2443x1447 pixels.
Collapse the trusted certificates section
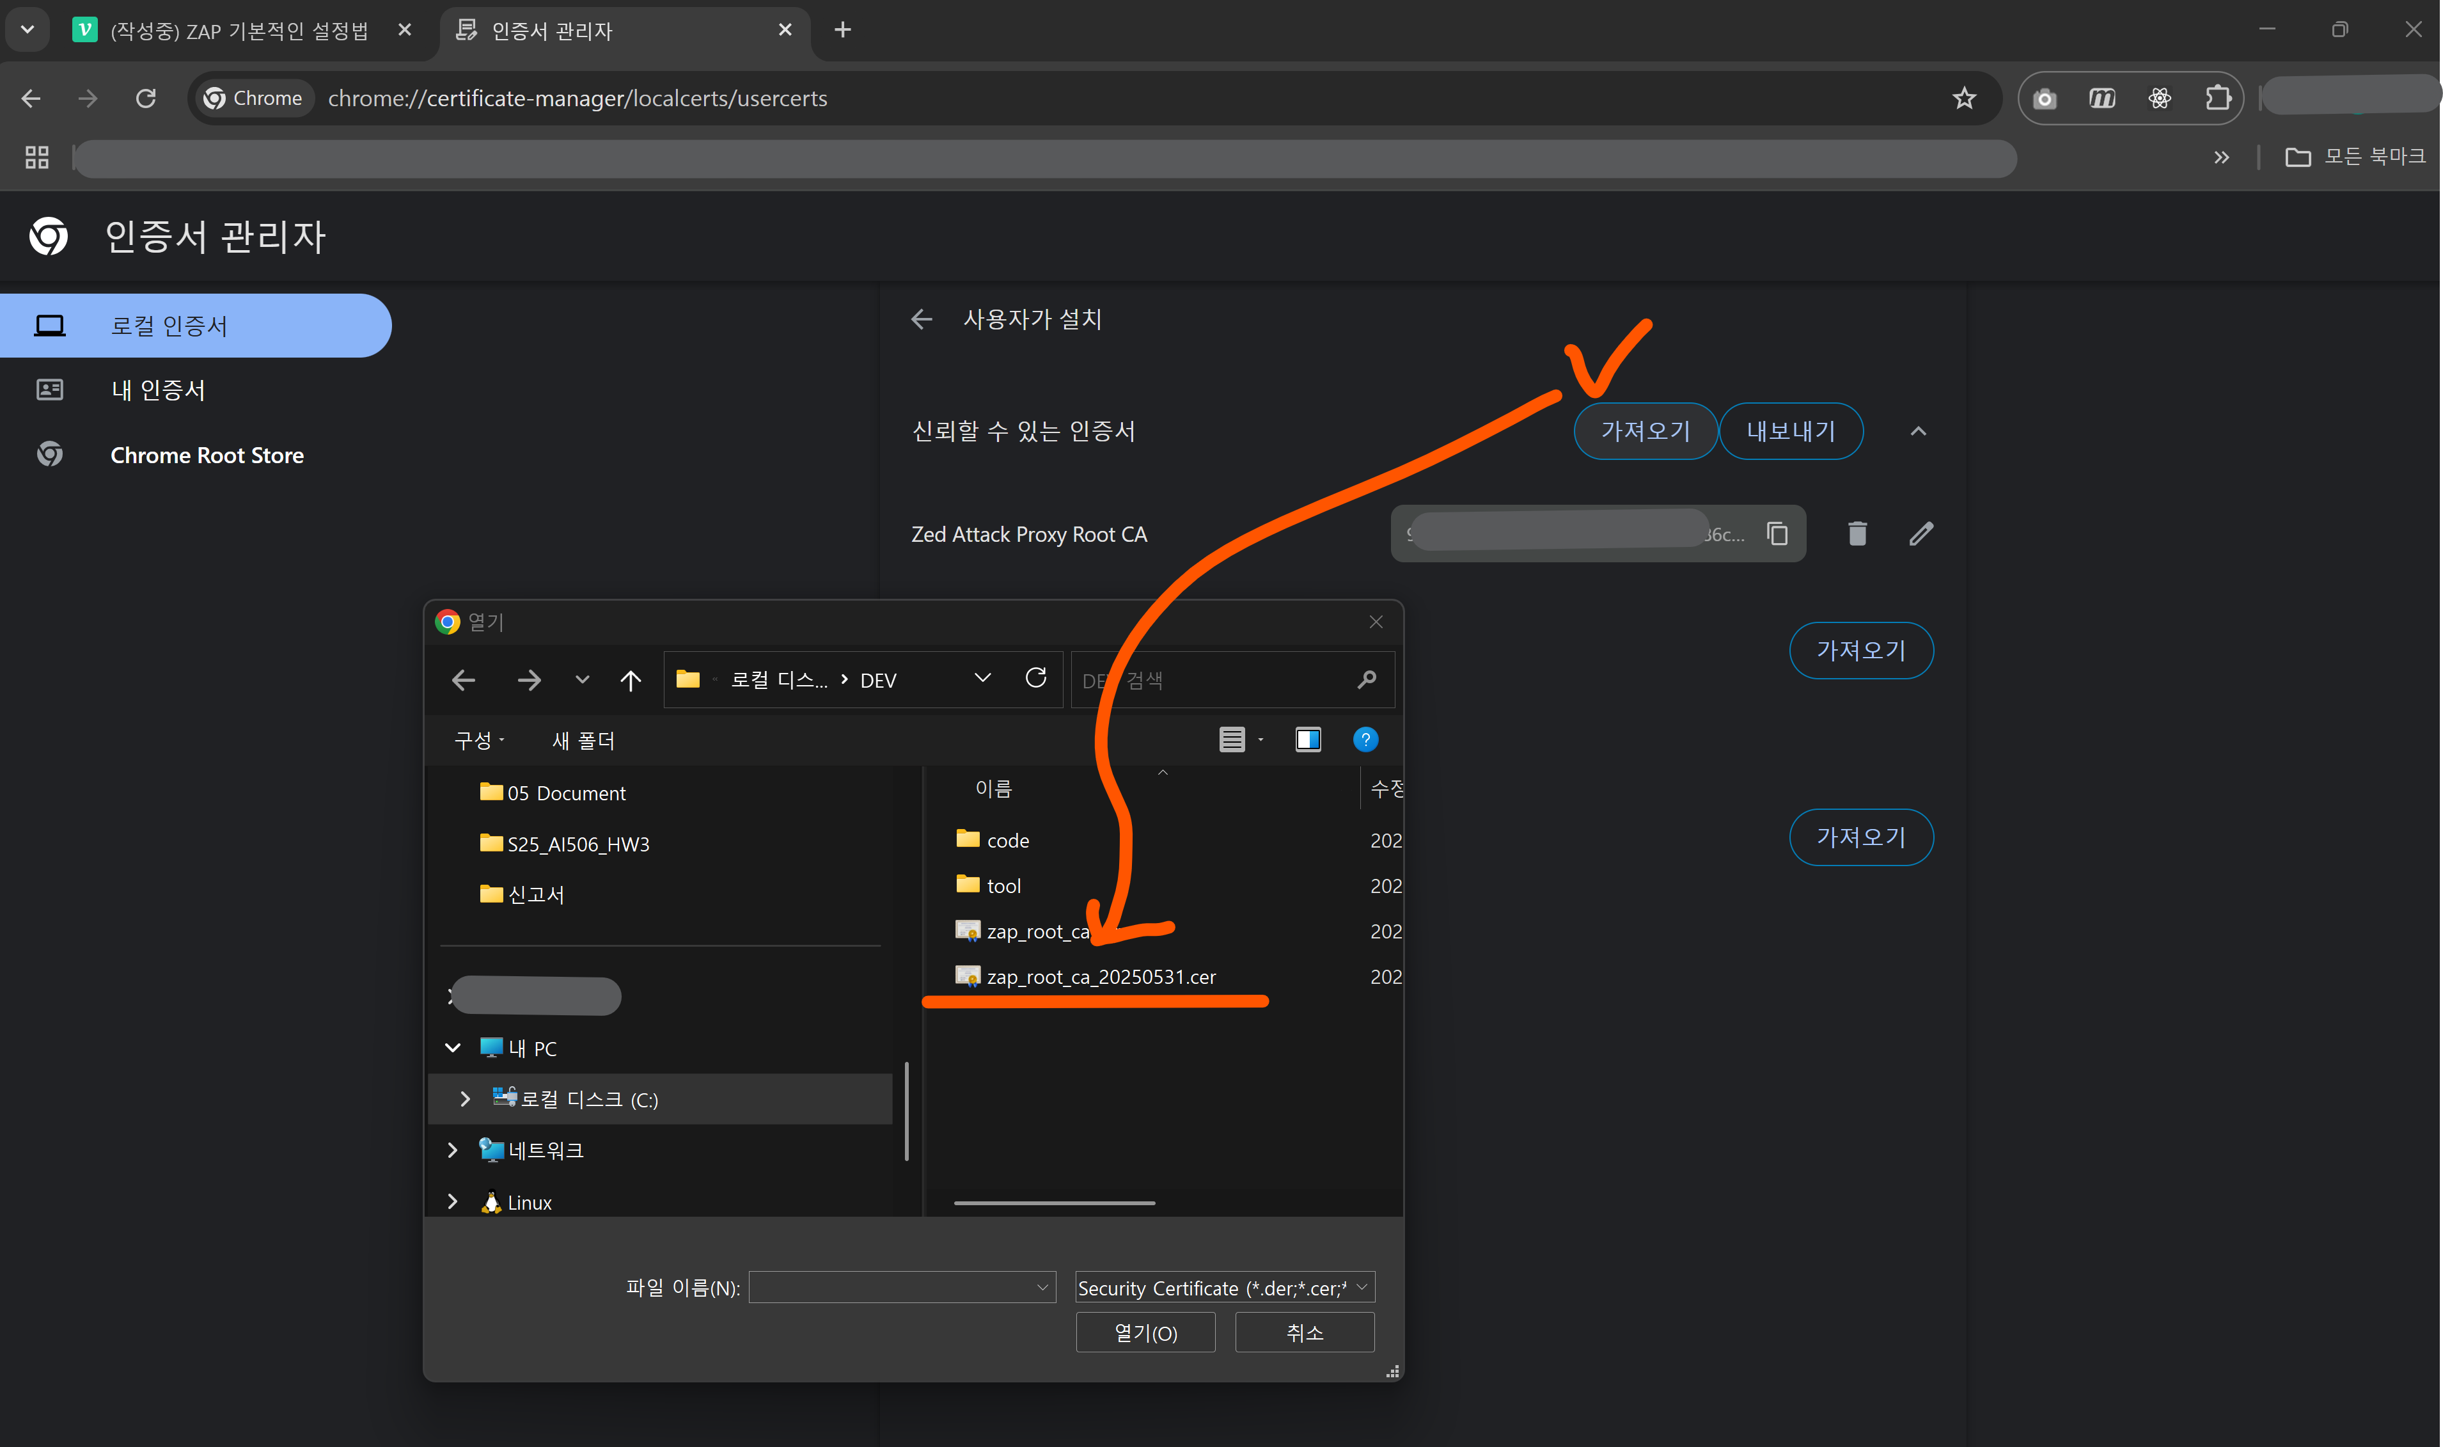tap(1917, 431)
